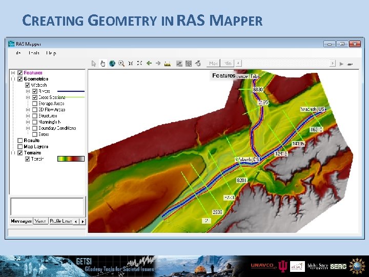This screenshot has height=277, width=369.
Task: Switch to the Views tab
Action: pos(40,221)
